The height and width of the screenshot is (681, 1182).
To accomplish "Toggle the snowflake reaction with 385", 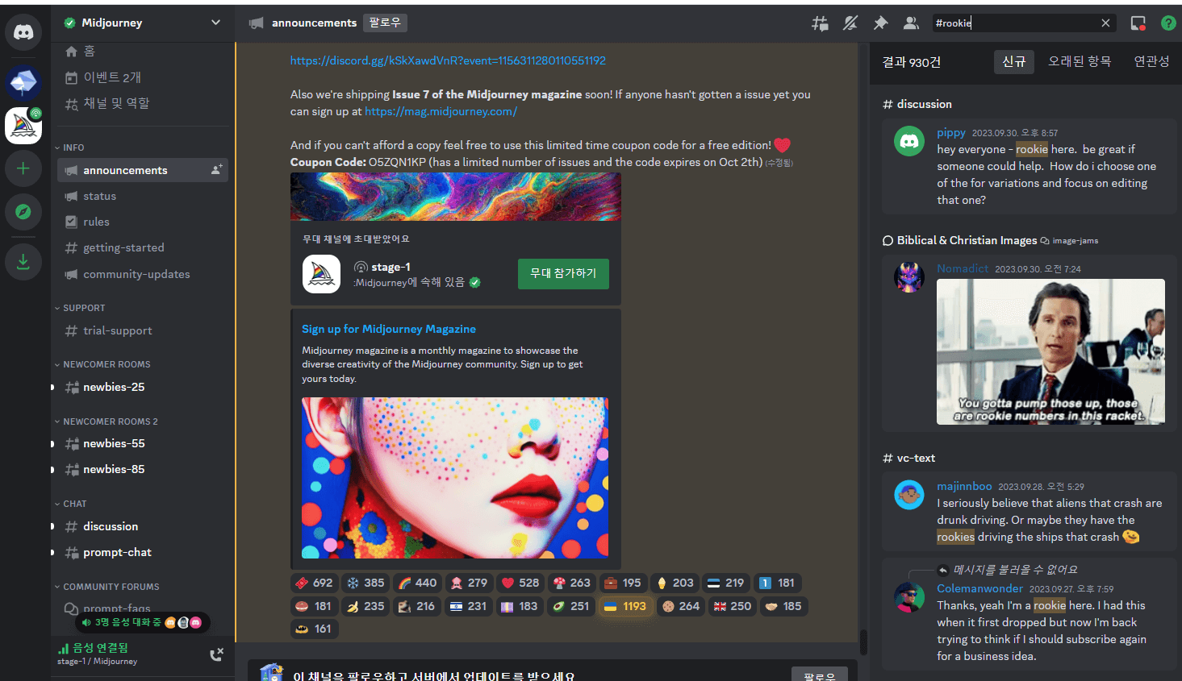I will tap(365, 583).
